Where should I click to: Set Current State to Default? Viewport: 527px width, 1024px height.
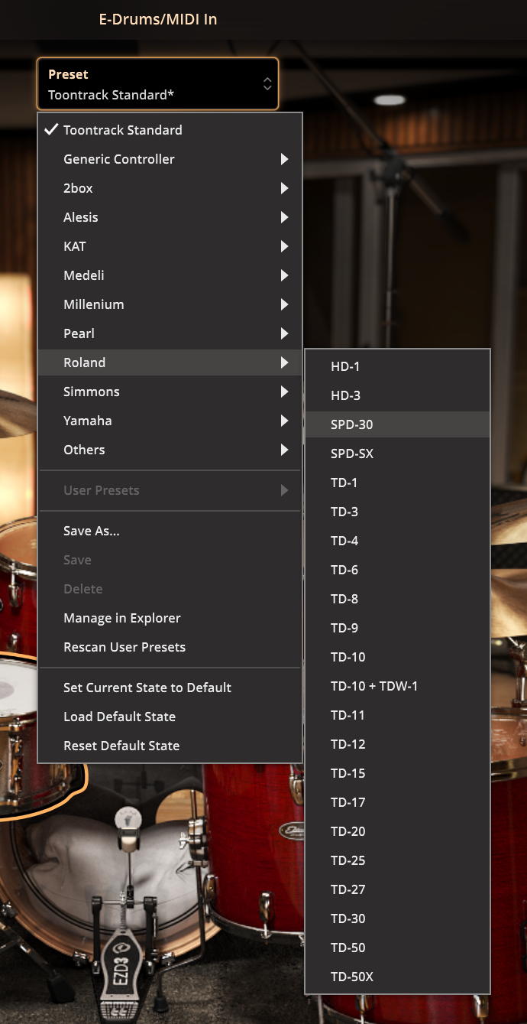147,688
